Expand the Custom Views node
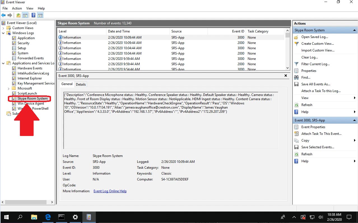Viewport: 358px width, 223px height. [x=3, y=28]
